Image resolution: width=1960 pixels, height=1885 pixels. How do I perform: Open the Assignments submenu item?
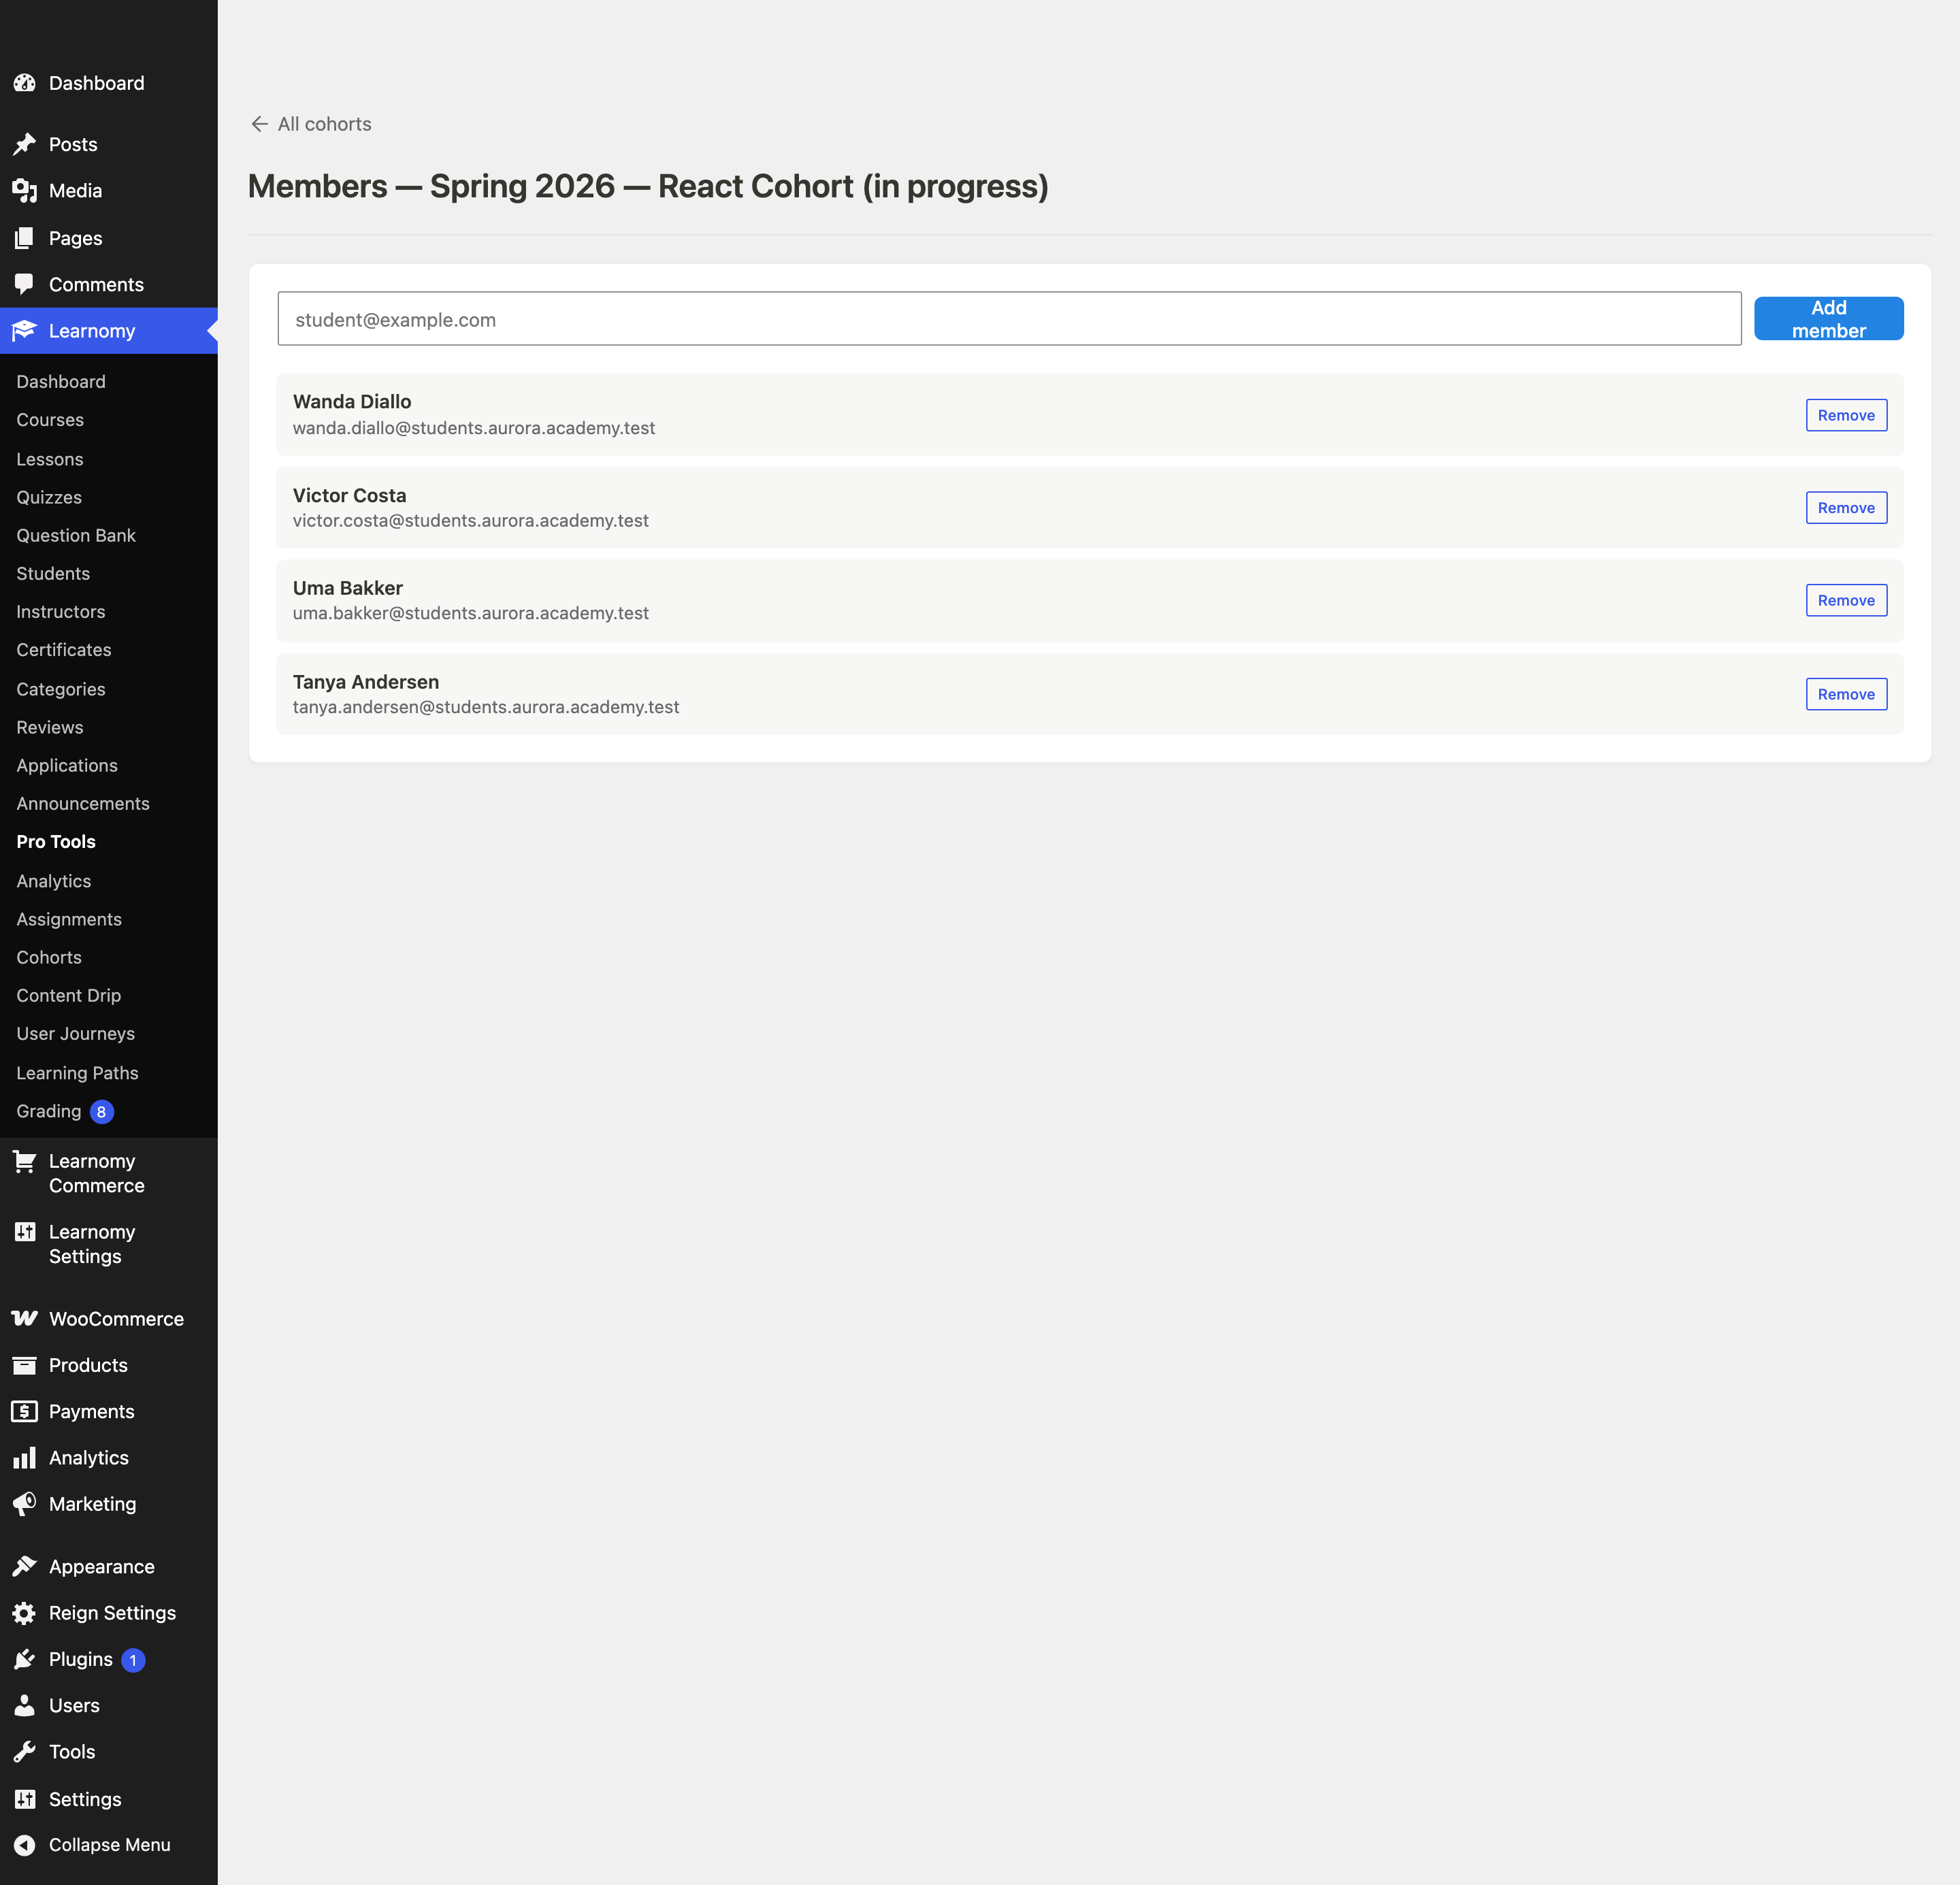pyautogui.click(x=69, y=919)
